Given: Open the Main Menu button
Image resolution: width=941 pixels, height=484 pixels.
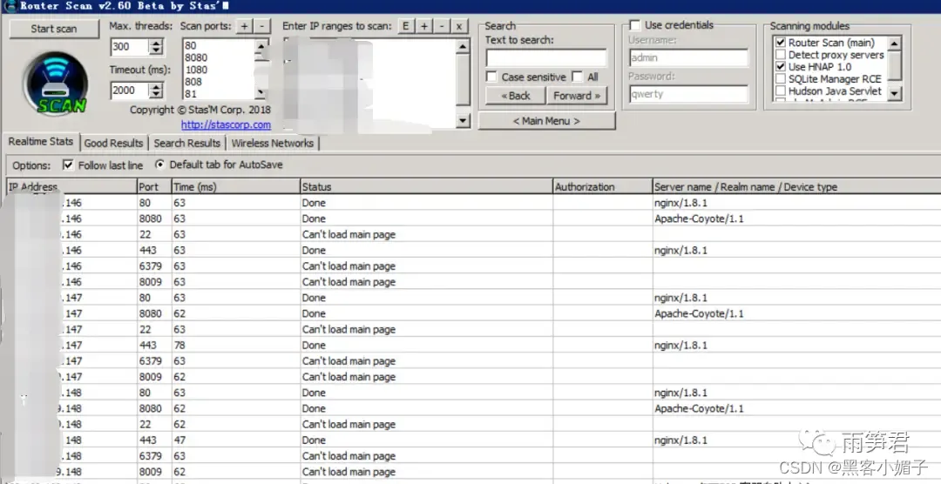Looking at the screenshot, I should tap(546, 121).
